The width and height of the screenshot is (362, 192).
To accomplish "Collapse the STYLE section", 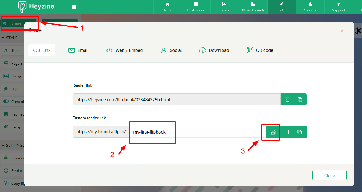I will coord(10,38).
